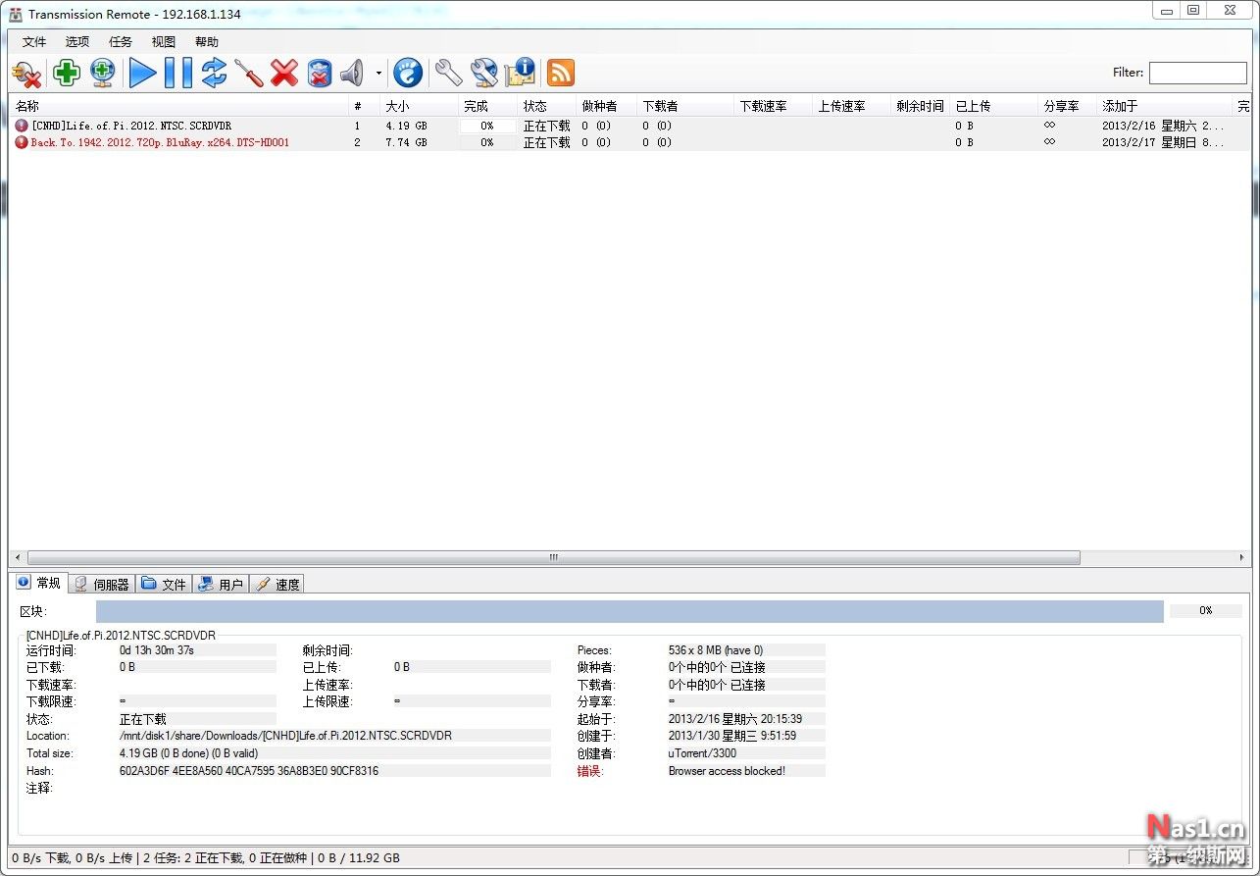Sort list by 状态 column header
Image resolution: width=1260 pixels, height=876 pixels.
pyautogui.click(x=546, y=106)
